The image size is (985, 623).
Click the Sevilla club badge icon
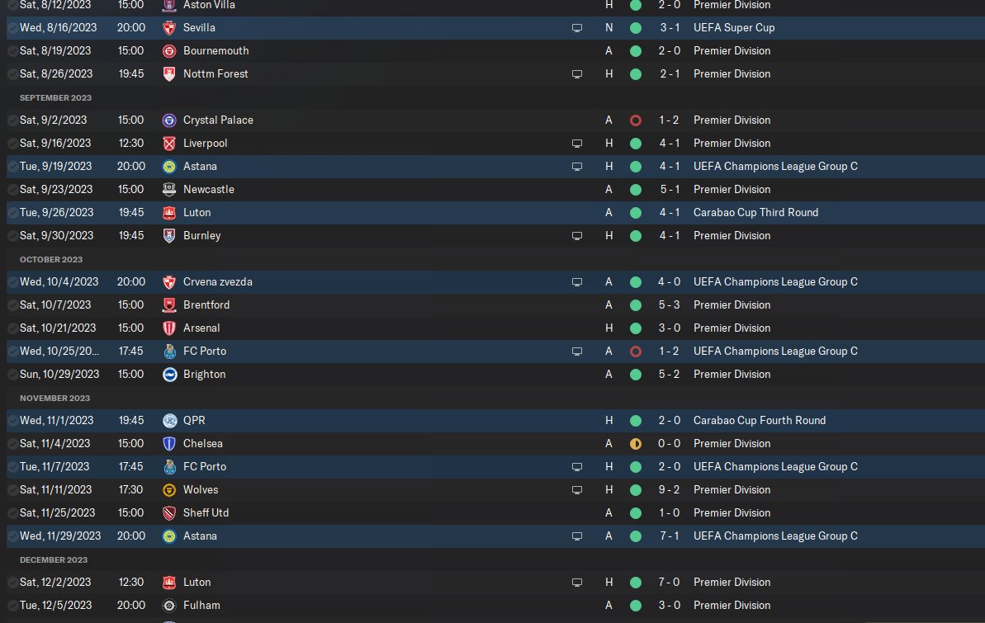coord(169,27)
